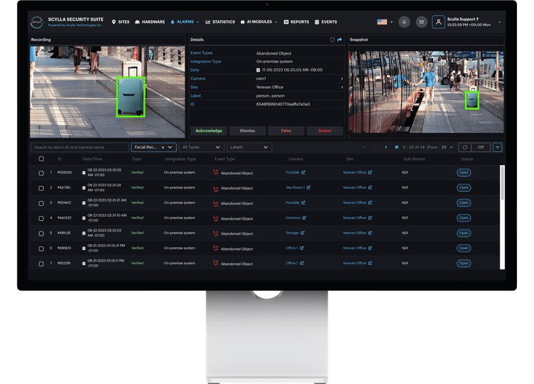534x384 pixels.
Task: Click the Scylla logo icon
Action: coord(37,22)
